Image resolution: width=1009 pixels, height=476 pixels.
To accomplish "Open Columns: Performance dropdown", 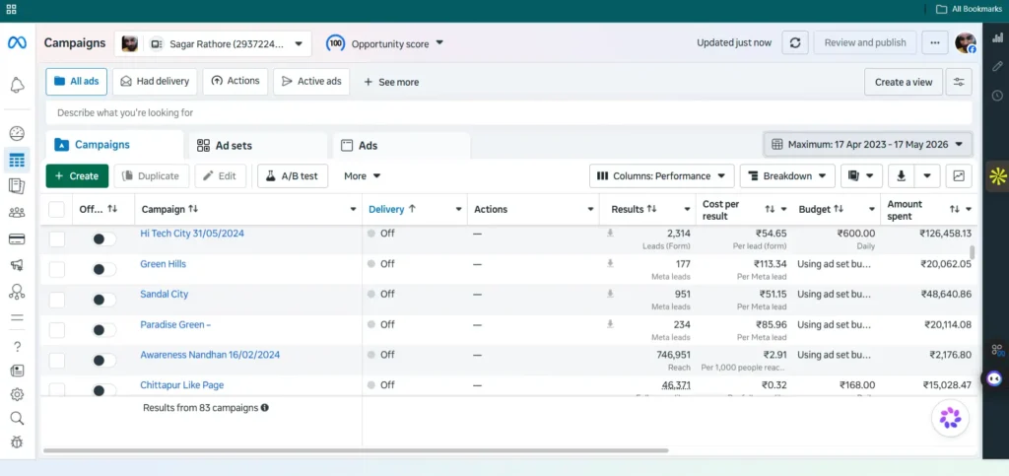I will (661, 175).
